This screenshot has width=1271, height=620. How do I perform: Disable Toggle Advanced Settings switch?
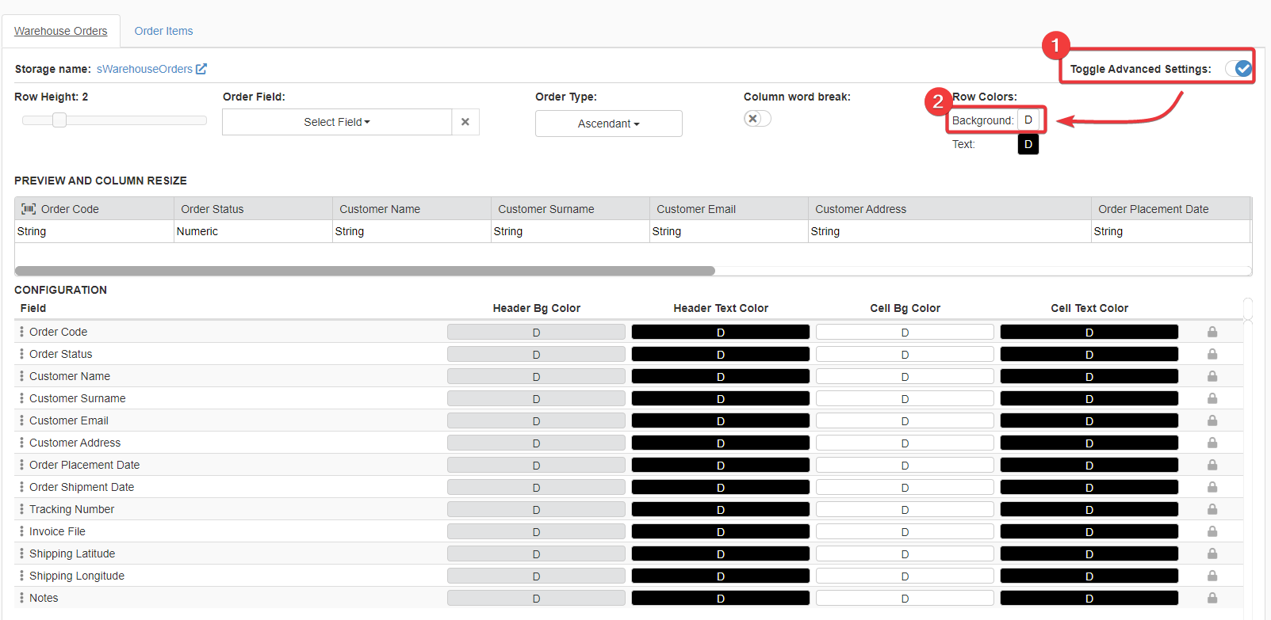[x=1238, y=69]
